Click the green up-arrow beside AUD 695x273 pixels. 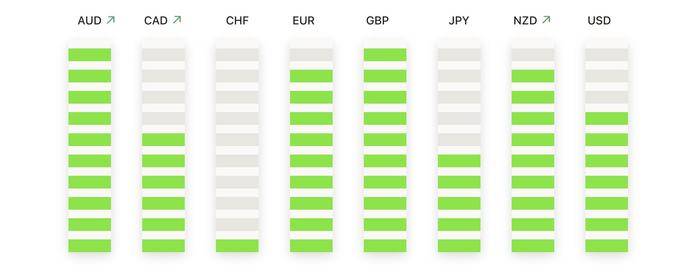coord(111,20)
